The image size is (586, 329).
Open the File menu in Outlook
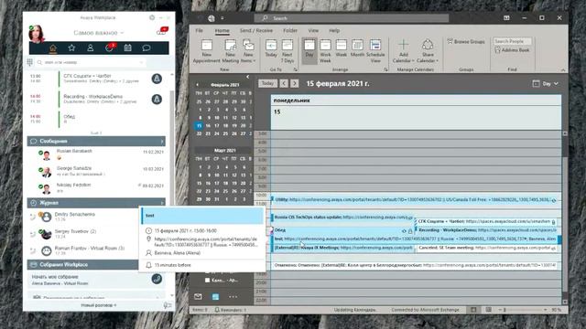click(200, 30)
